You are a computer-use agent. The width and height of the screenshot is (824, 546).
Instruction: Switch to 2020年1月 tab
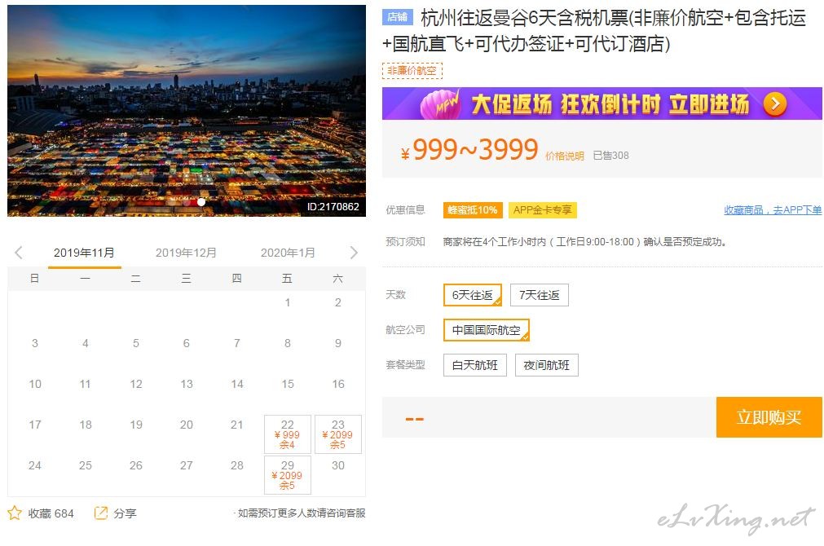tap(288, 253)
